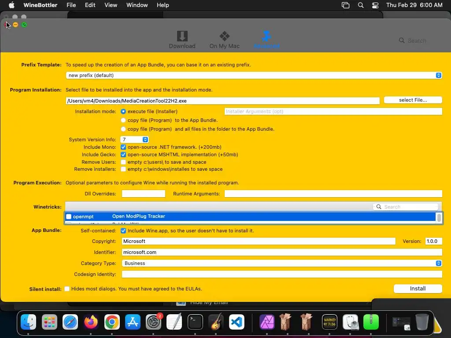
Task: Open the File menu
Action: coord(71,5)
